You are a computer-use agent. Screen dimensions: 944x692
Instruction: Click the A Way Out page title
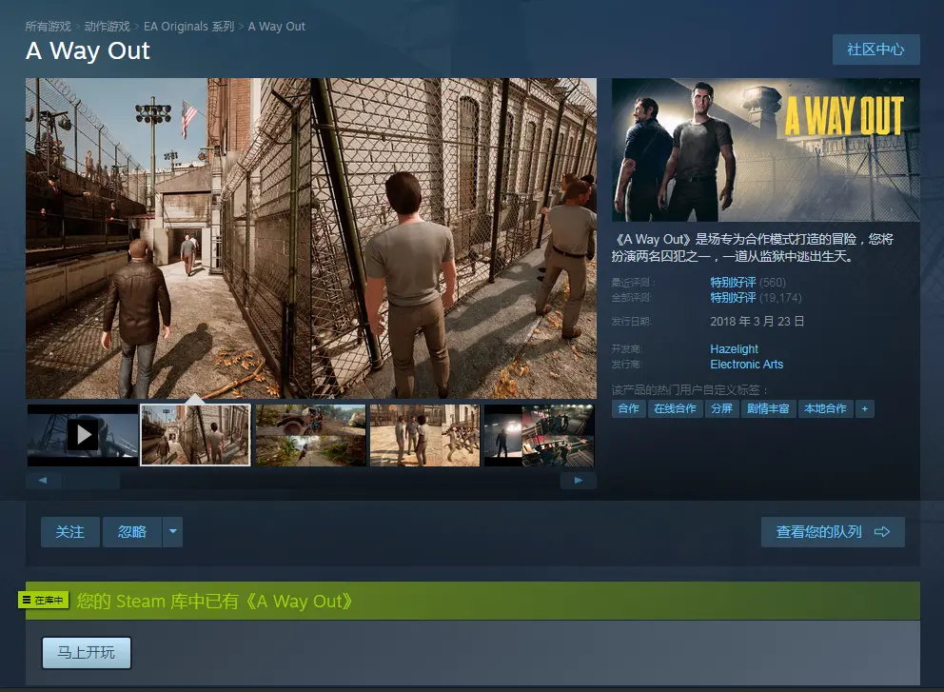pos(88,50)
